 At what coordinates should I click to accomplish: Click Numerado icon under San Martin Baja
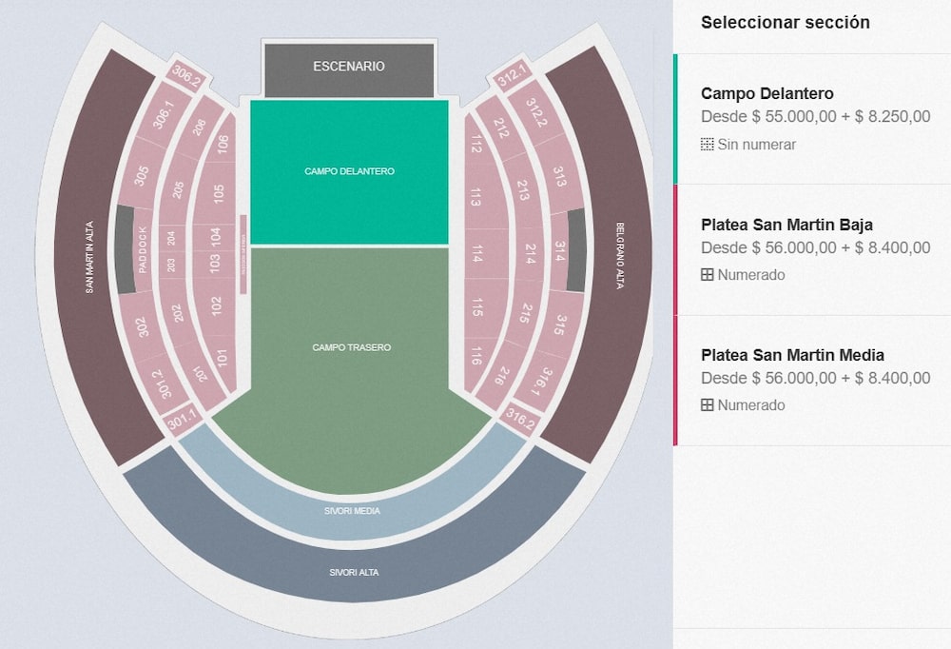click(x=707, y=275)
